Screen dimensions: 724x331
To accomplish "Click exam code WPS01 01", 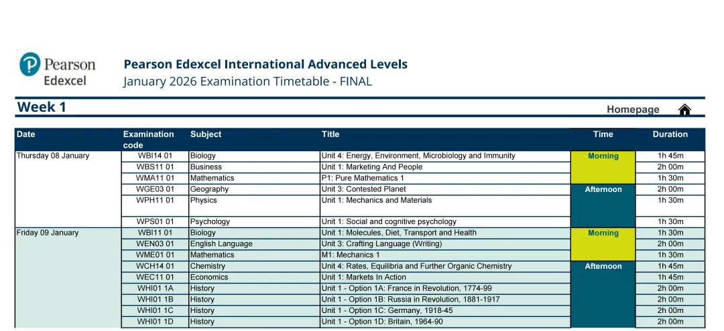I will (x=155, y=222).
